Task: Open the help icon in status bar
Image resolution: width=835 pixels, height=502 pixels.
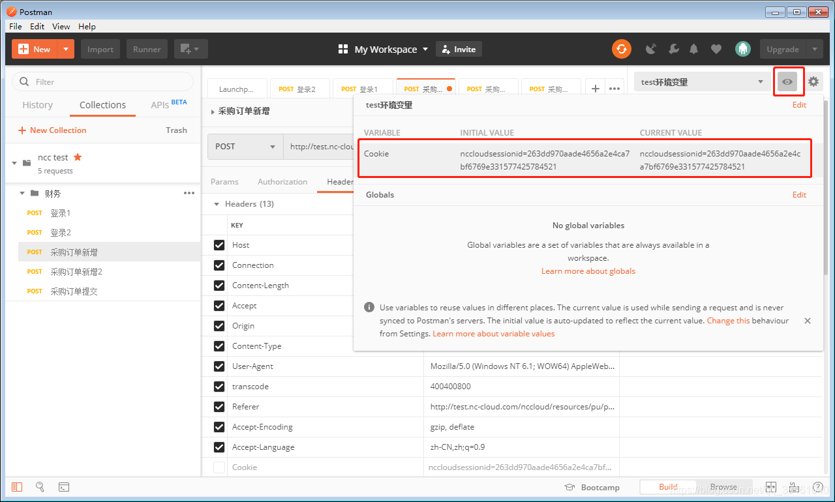Action: point(817,487)
